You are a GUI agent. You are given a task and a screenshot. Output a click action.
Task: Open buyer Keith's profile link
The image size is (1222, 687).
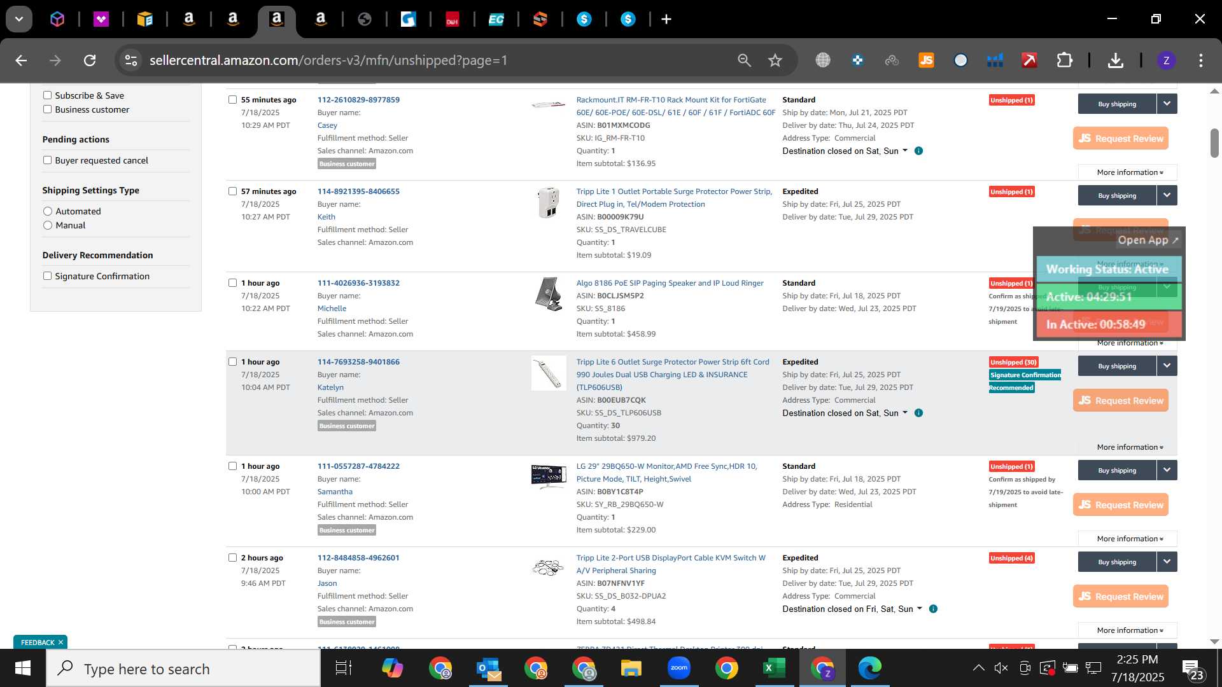point(327,217)
